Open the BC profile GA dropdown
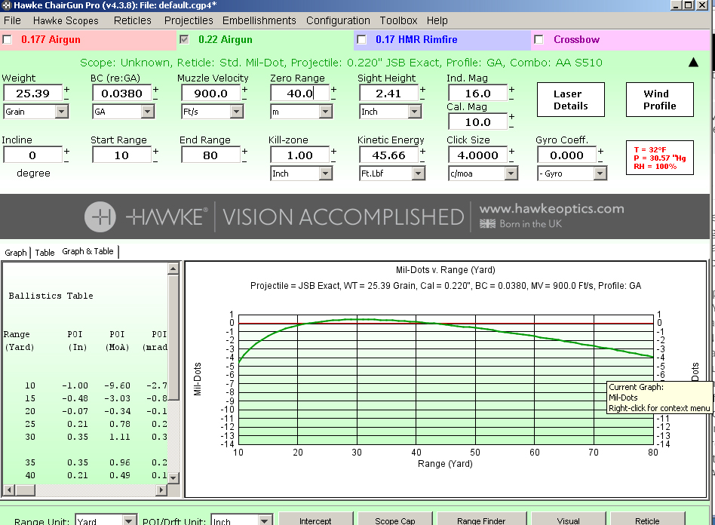 [147, 112]
